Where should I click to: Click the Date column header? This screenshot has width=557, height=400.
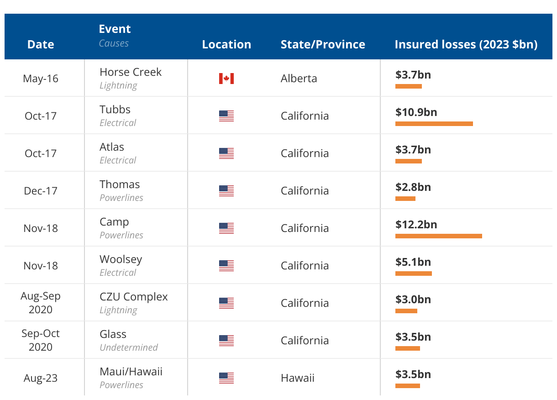pos(41,44)
